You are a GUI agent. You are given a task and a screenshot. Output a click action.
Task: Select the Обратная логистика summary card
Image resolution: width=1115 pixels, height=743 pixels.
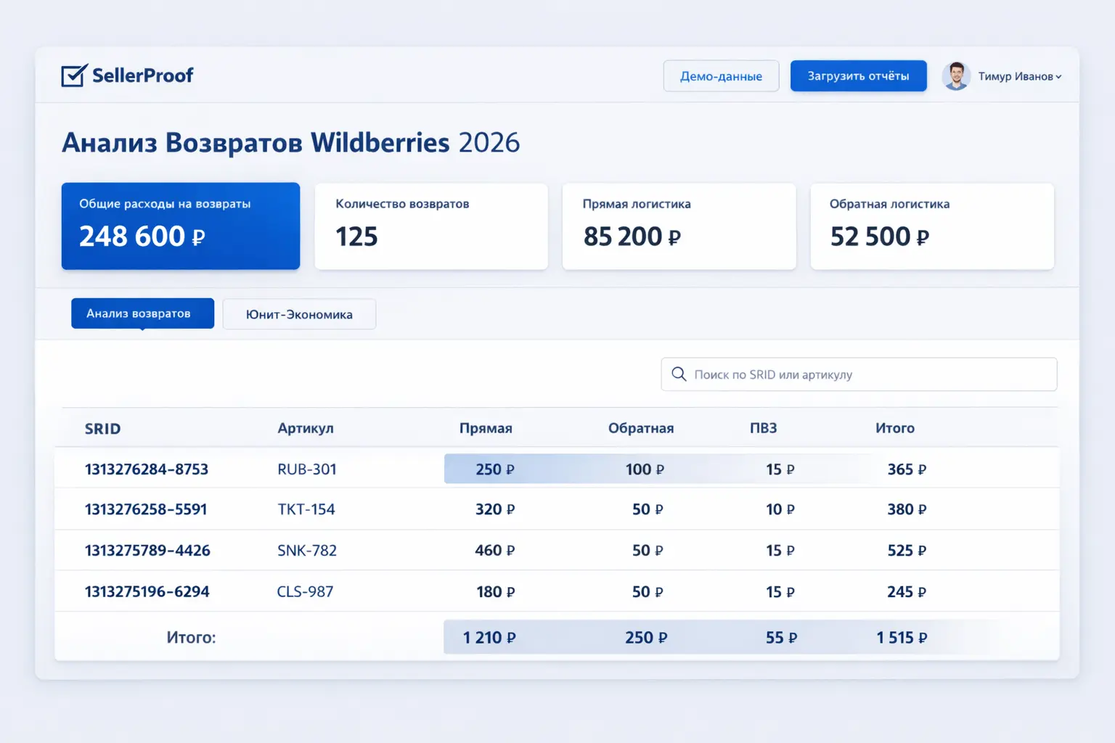(931, 226)
